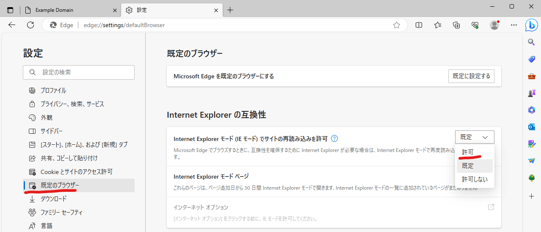Viewport: 541px width, 232px height.
Task: Close the Example Domain tab
Action: [x=114, y=10]
